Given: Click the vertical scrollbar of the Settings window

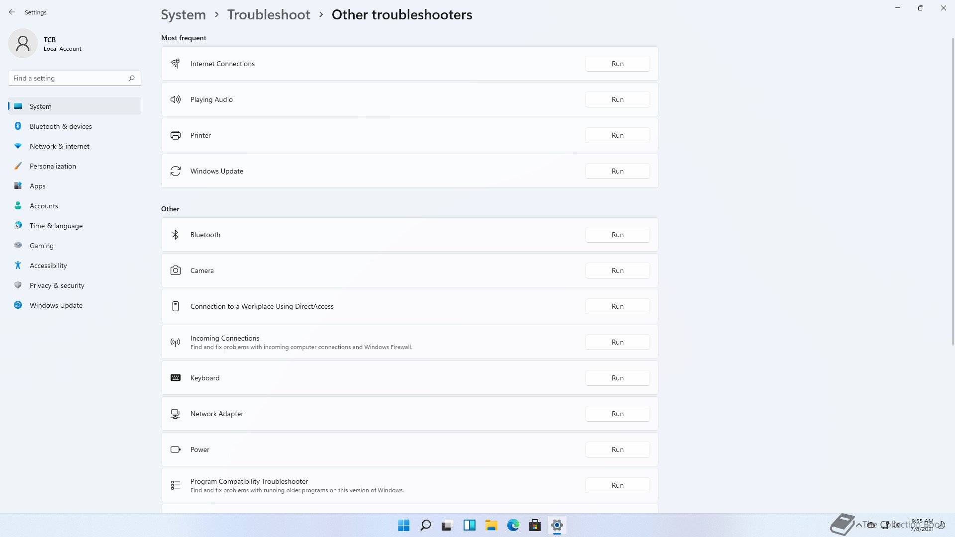Looking at the screenshot, I should [x=953, y=191].
